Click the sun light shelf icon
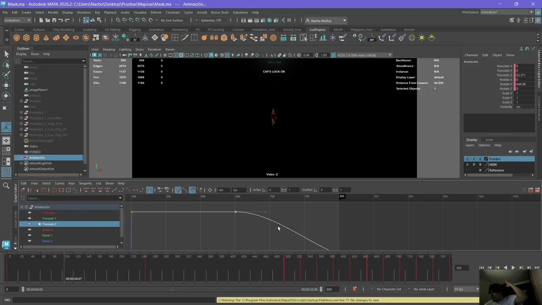 coord(422,38)
